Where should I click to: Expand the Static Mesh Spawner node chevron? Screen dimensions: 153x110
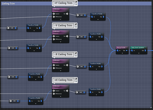tap(139, 53)
